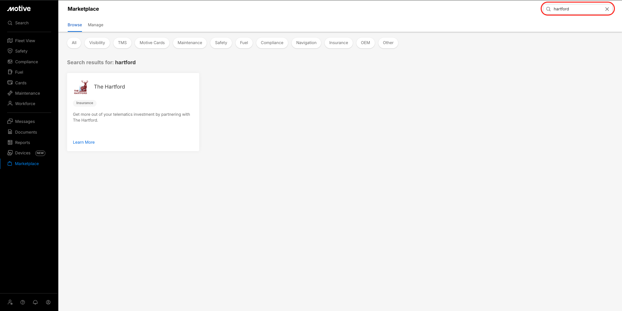Click the marketplace search input field
This screenshot has height=311, width=622.
pos(578,9)
